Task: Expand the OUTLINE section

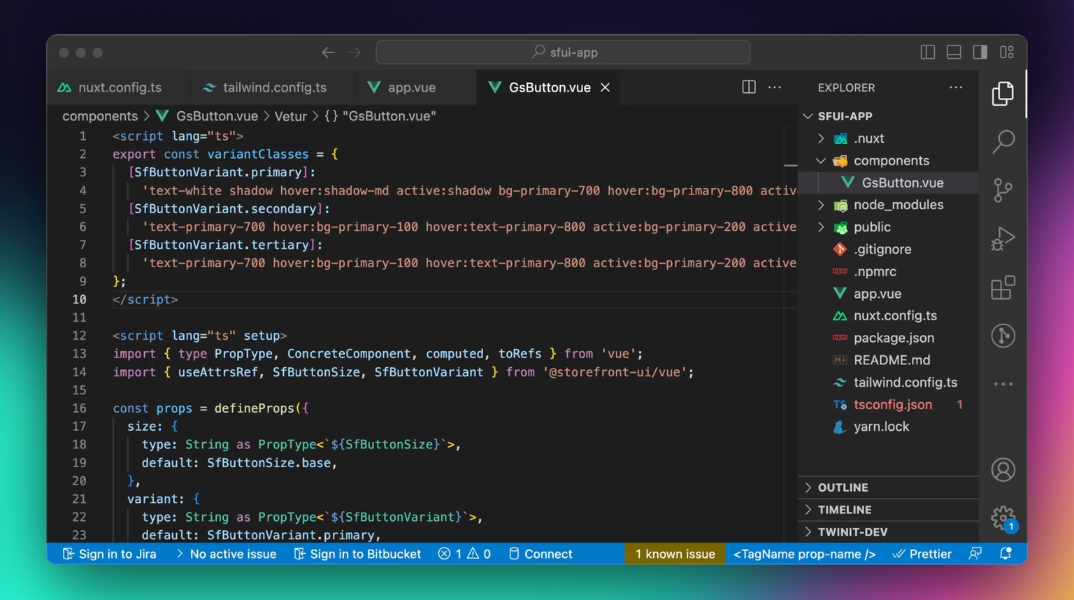Action: [x=888, y=487]
